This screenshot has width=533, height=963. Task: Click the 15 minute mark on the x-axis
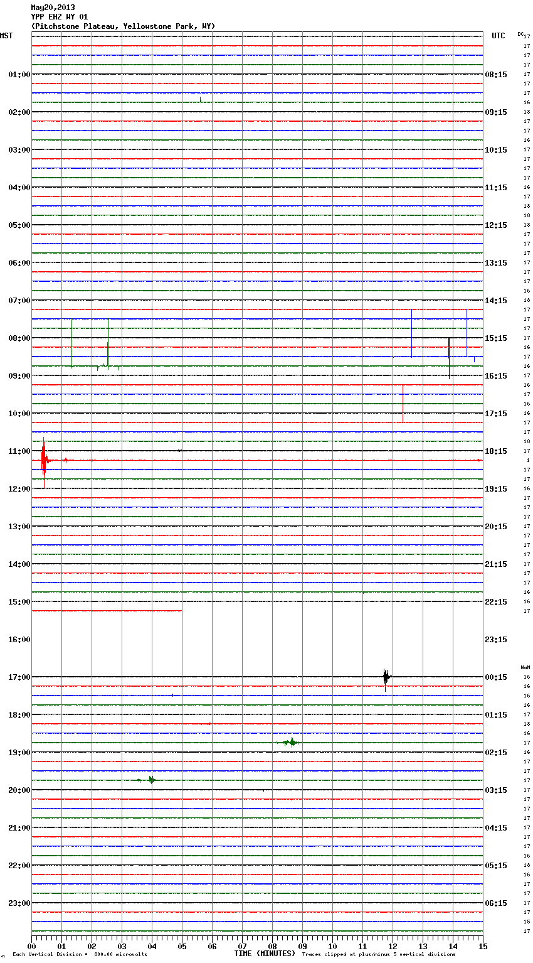(x=482, y=946)
